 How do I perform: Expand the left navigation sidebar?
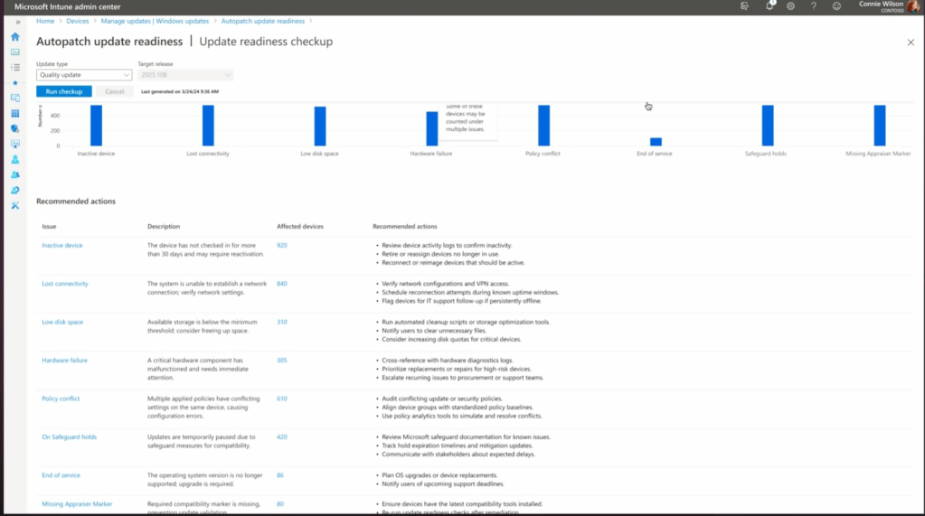[17, 22]
